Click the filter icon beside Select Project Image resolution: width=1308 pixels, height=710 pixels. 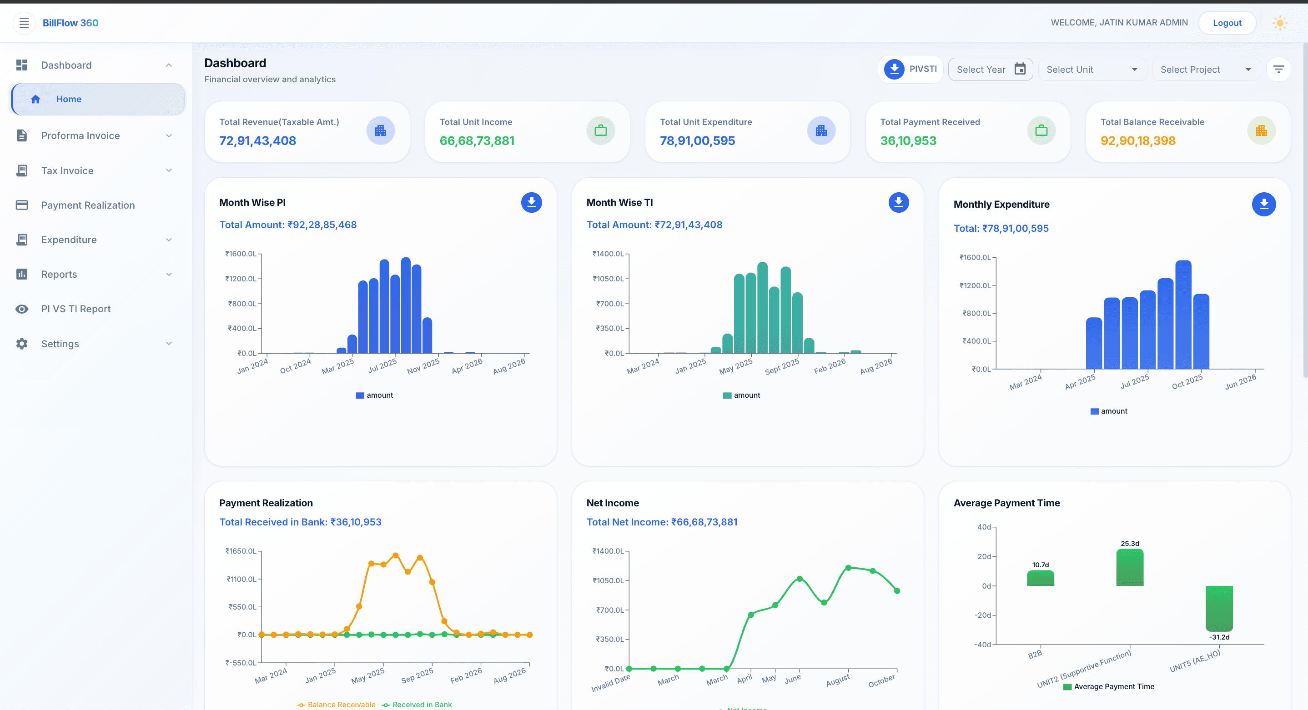1278,69
